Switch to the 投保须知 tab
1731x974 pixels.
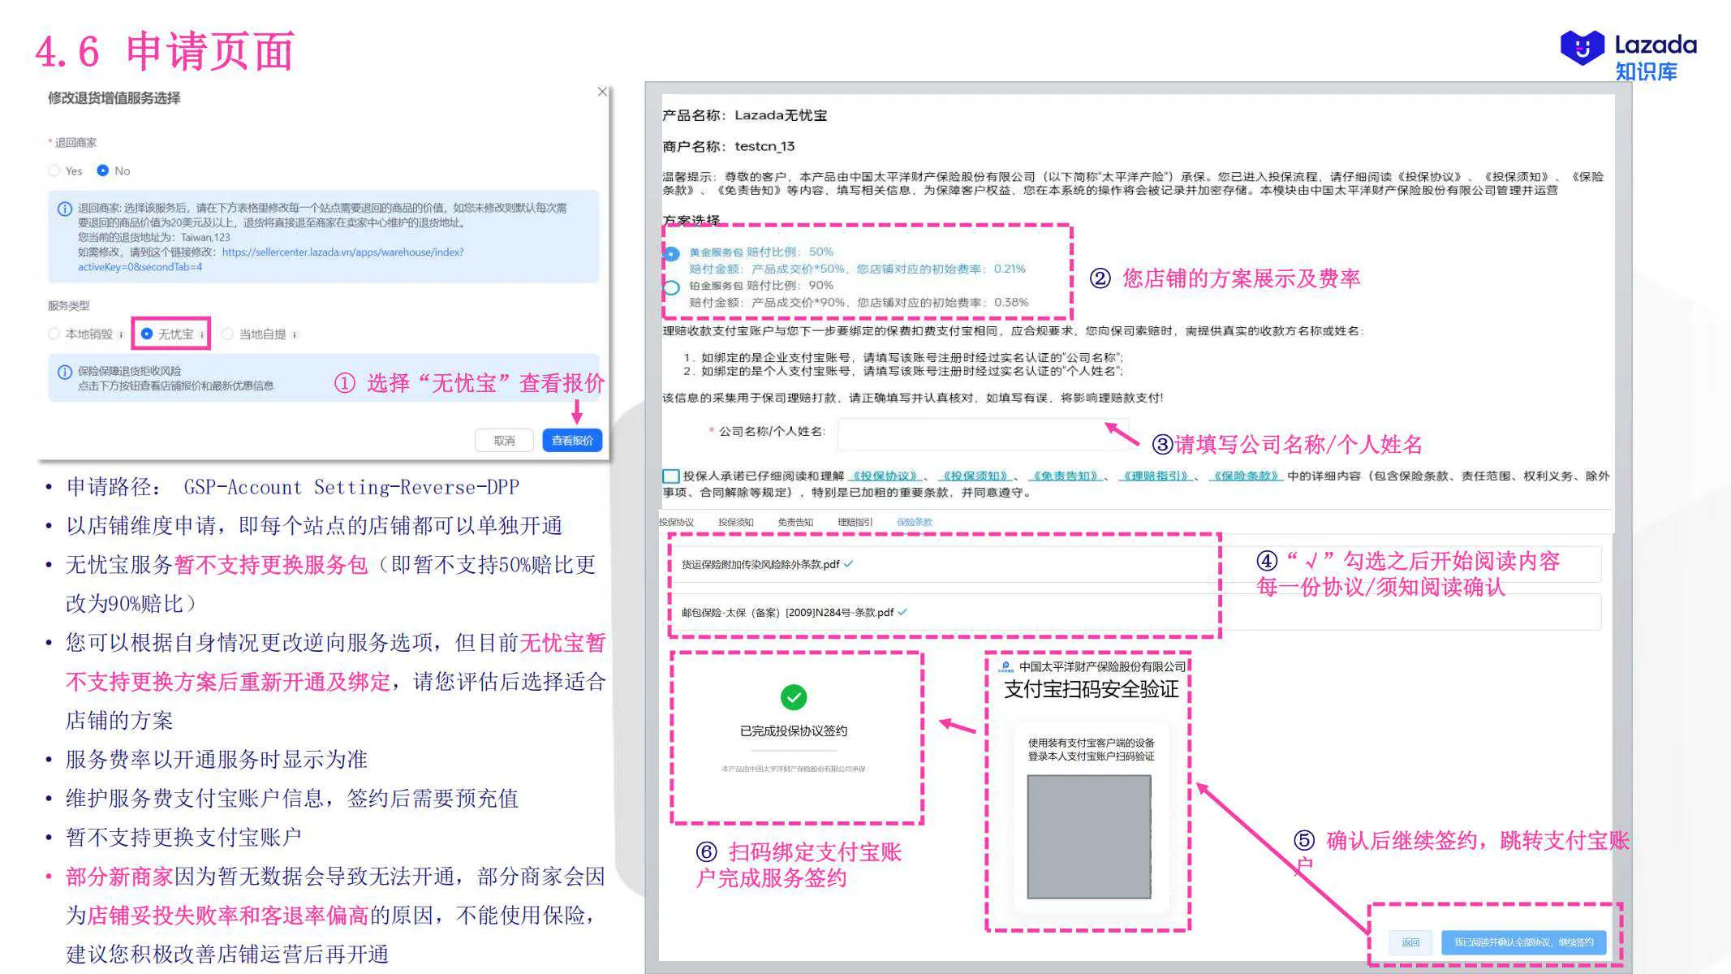pyautogui.click(x=736, y=522)
